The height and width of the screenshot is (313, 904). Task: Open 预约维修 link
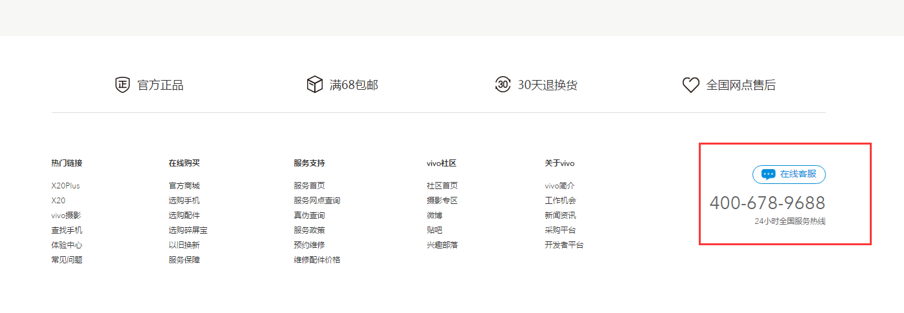309,245
